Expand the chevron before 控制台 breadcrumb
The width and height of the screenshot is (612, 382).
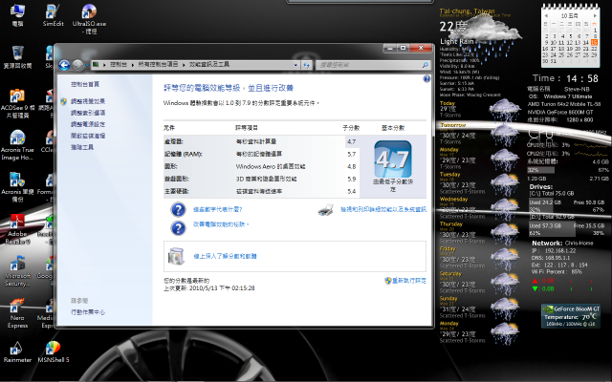pos(104,65)
